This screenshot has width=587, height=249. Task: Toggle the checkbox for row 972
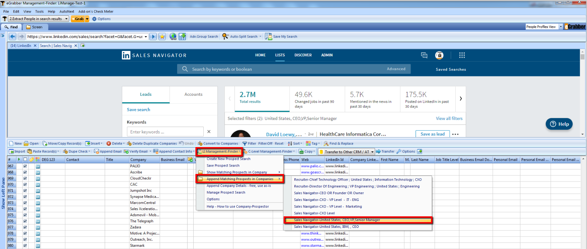point(25,197)
